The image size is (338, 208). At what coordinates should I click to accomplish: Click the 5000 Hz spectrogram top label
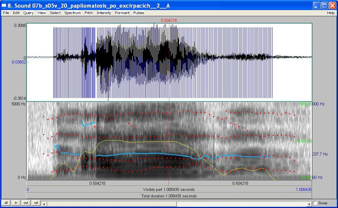[x=19, y=104]
